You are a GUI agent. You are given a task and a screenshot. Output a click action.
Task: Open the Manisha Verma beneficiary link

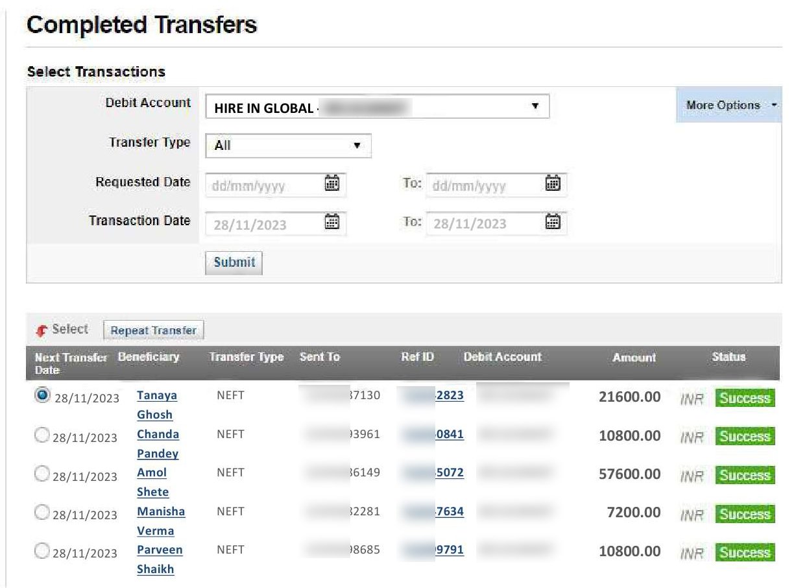click(160, 511)
